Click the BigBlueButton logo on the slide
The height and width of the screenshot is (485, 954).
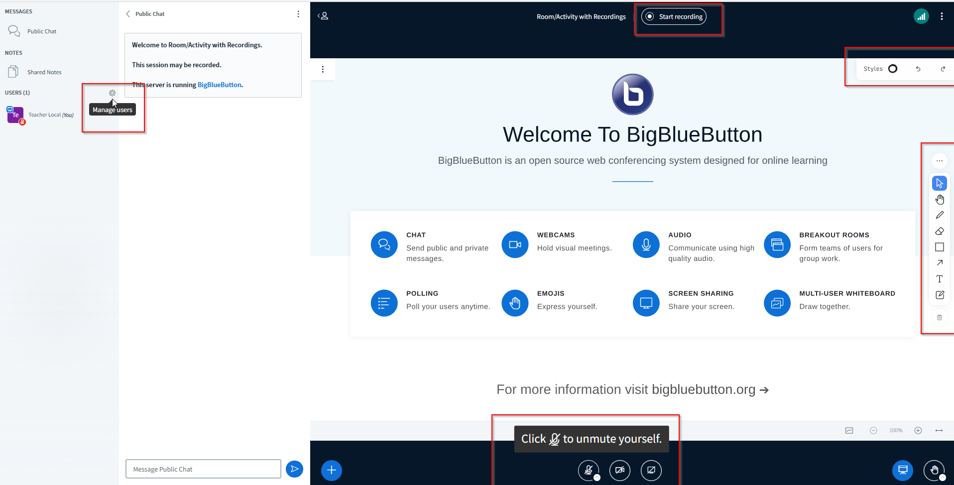(x=632, y=94)
